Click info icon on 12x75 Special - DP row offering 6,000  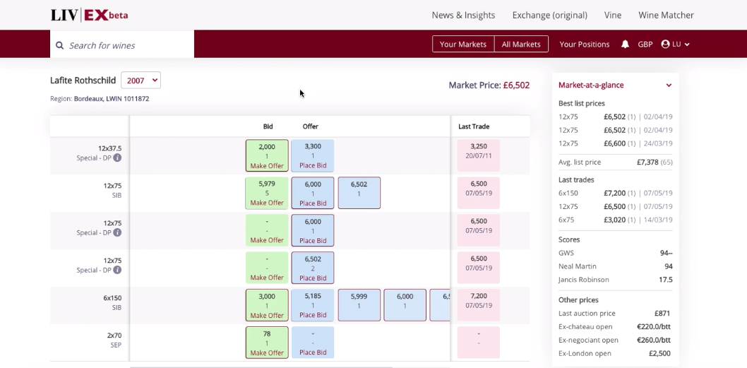pyautogui.click(x=117, y=232)
